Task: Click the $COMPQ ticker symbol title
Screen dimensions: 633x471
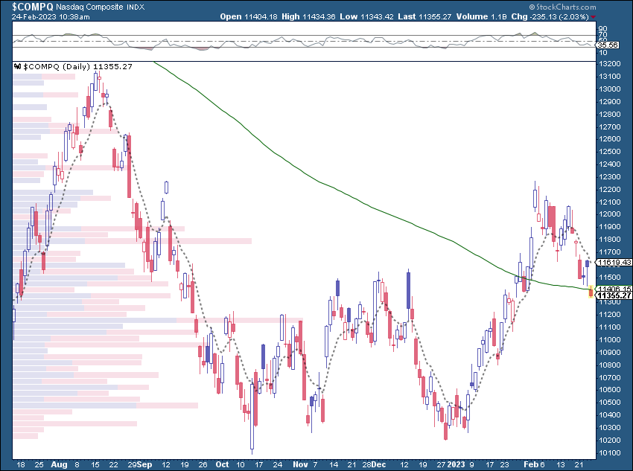Action: click(32, 7)
